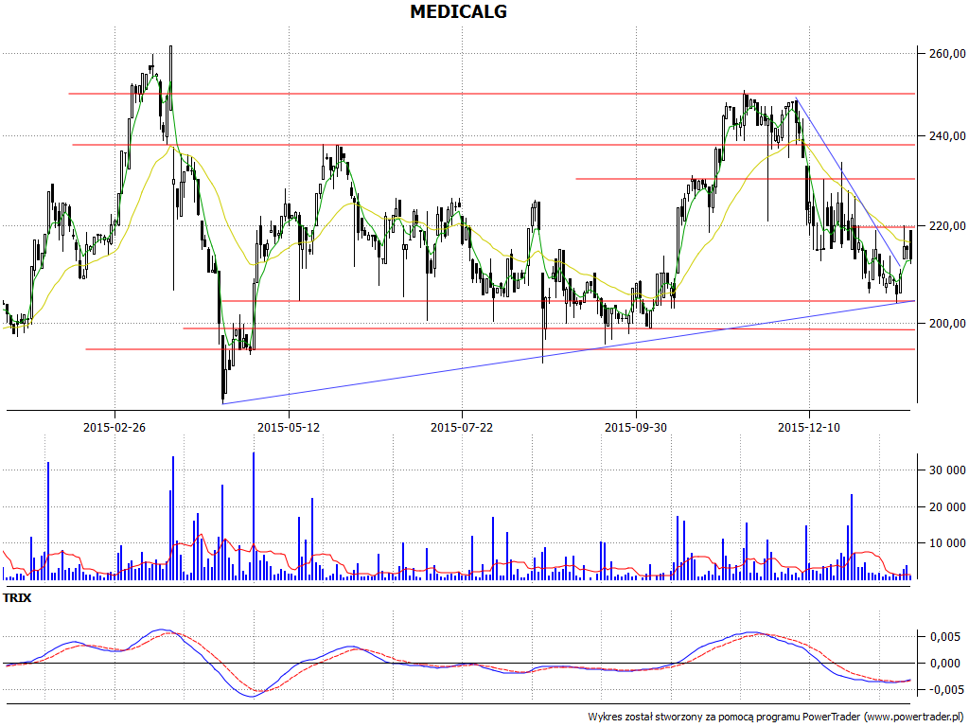
Task: Click the MEDICALG chart title
Action: pyautogui.click(x=459, y=11)
